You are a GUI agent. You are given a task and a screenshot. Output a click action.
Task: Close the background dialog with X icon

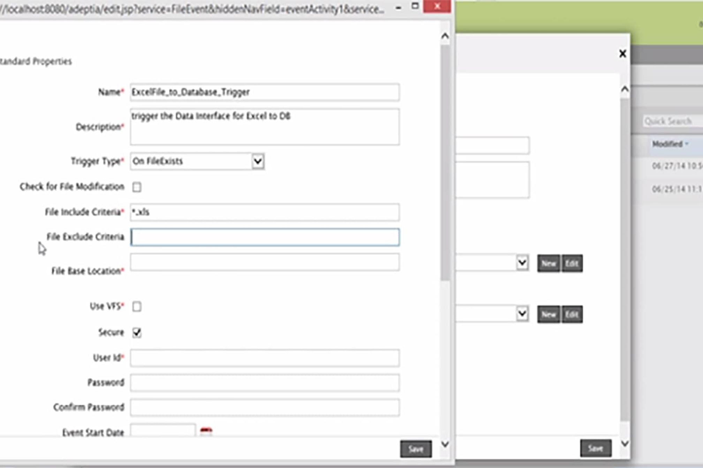622,54
